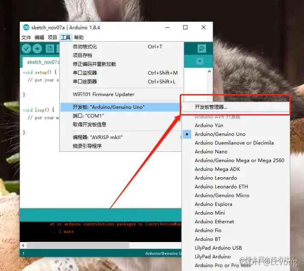Click 烧录引导程序
304x271 pixels.
pyautogui.click(x=121, y=146)
